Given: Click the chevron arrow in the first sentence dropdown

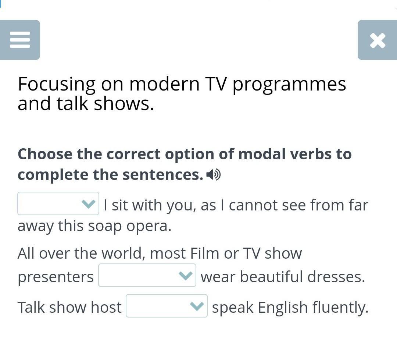Looking at the screenshot, I should tap(89, 203).
